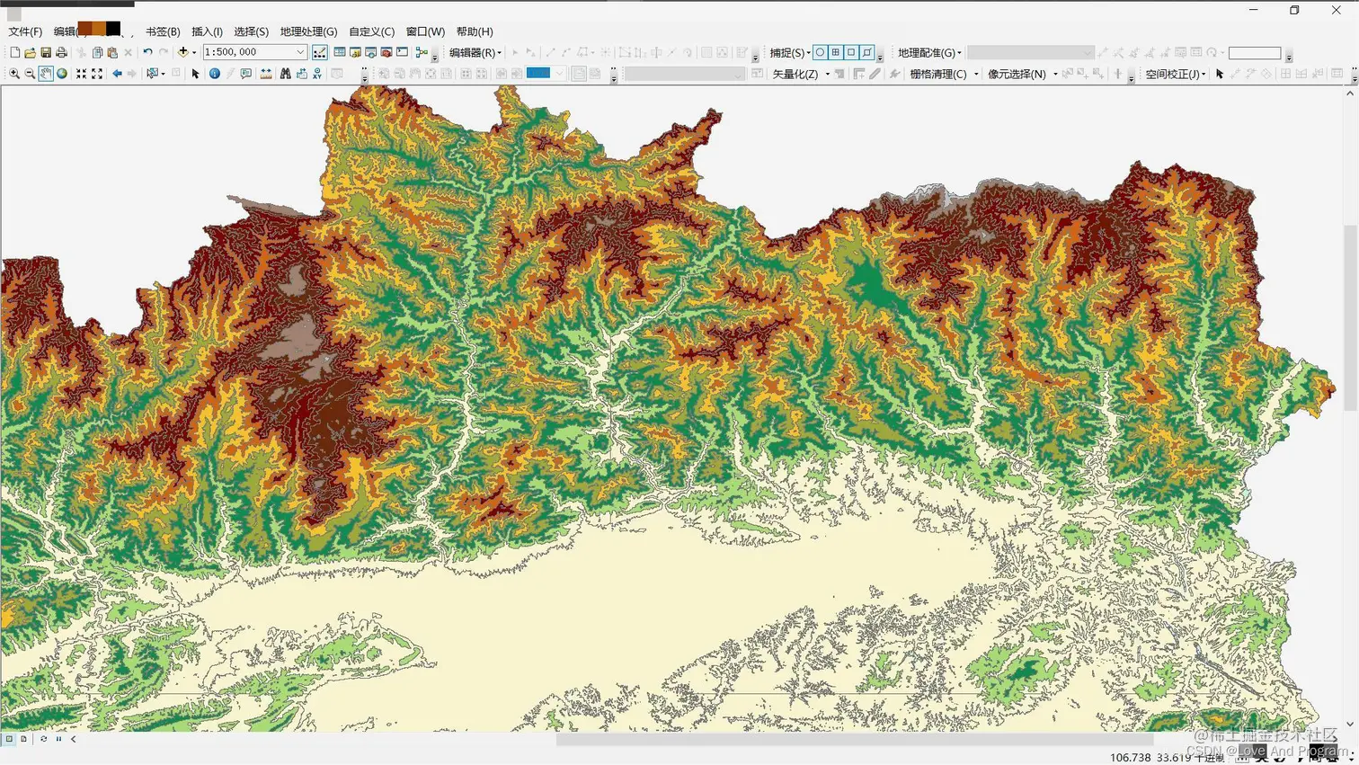Switch to layout view
Image resolution: width=1359 pixels, height=765 pixels.
[x=24, y=739]
